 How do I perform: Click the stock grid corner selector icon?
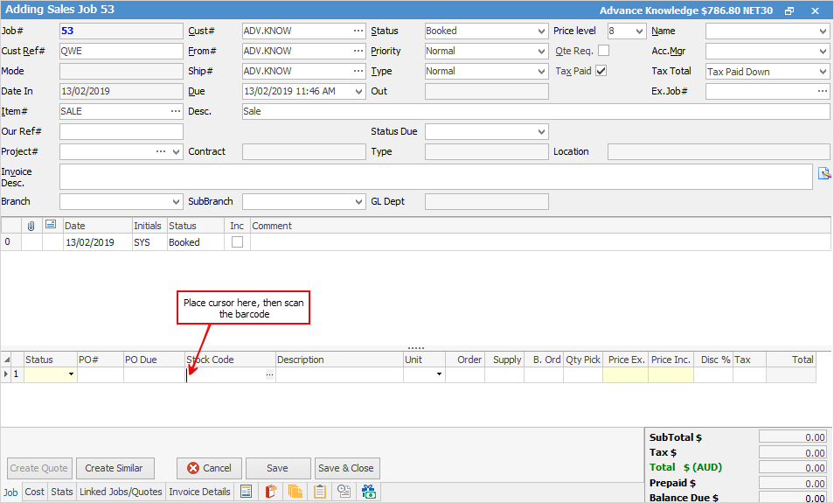[x=6, y=360]
